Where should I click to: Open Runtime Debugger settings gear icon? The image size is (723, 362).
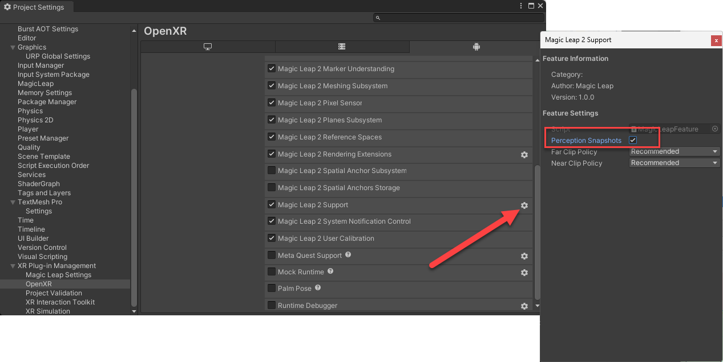tap(524, 306)
